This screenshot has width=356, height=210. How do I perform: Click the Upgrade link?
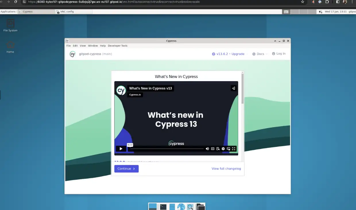pyautogui.click(x=238, y=54)
